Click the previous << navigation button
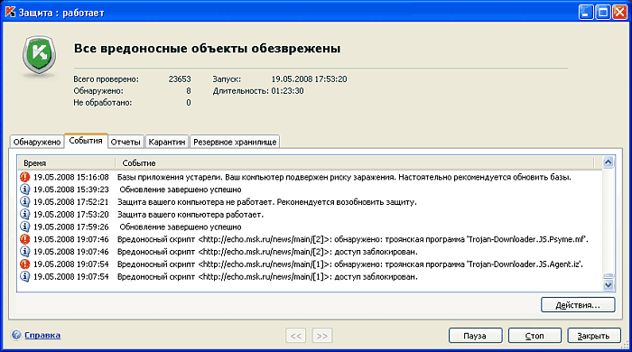 [296, 336]
